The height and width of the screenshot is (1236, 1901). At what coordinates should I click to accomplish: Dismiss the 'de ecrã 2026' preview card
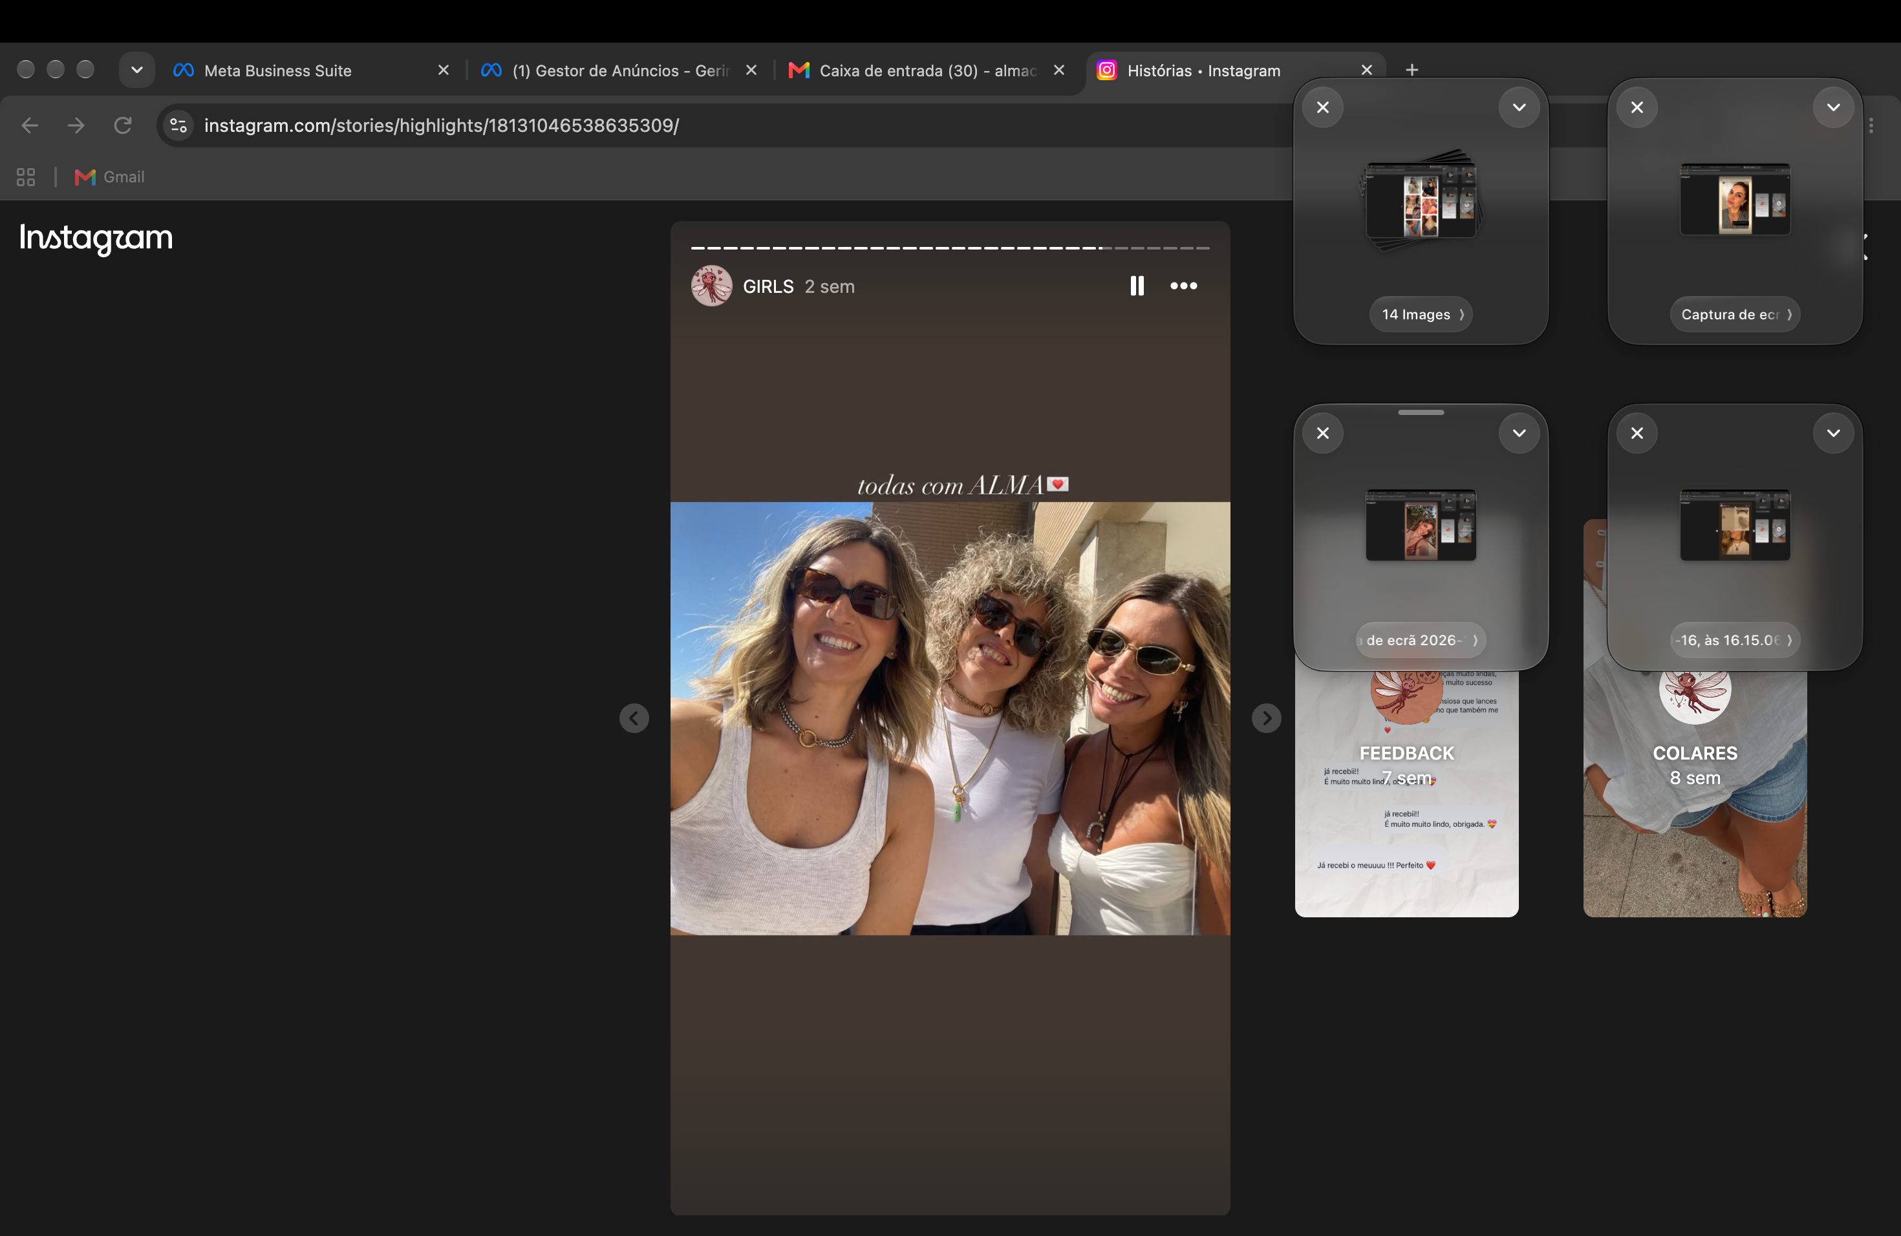[1323, 432]
